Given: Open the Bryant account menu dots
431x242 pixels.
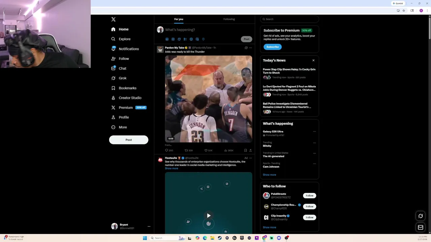Looking at the screenshot, I should click(149, 227).
